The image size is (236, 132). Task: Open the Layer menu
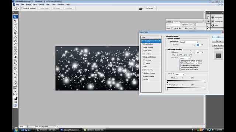click(x=35, y=4)
